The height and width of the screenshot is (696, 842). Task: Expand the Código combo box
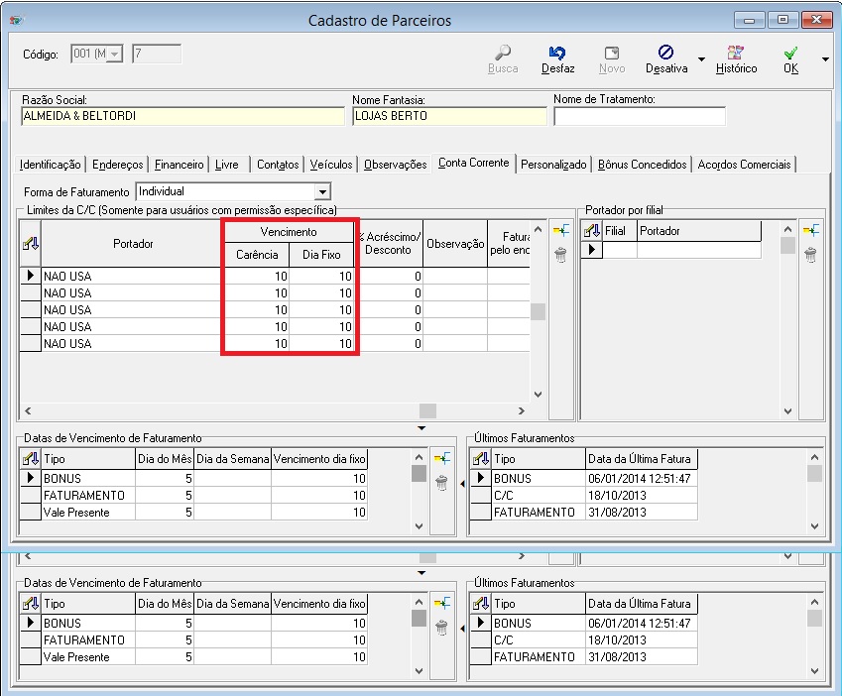(114, 55)
